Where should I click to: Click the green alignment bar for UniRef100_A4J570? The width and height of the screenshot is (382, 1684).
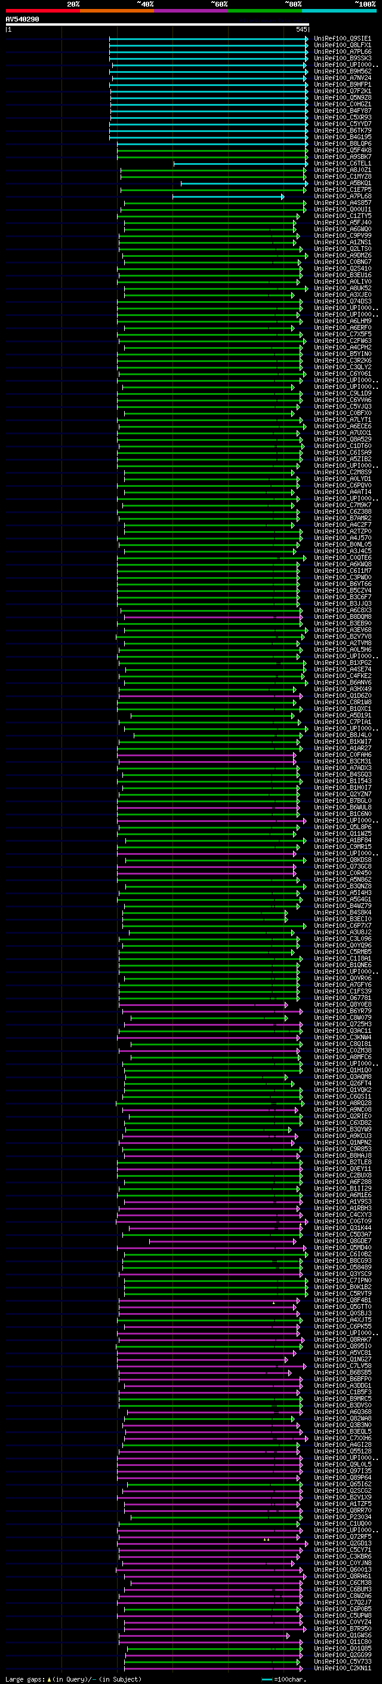point(210,539)
